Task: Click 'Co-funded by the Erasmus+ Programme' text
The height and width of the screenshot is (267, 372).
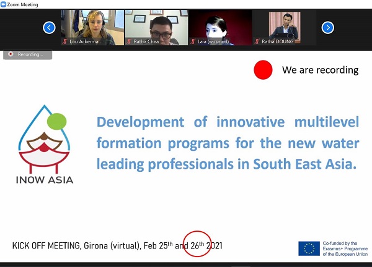Action: 345,248
